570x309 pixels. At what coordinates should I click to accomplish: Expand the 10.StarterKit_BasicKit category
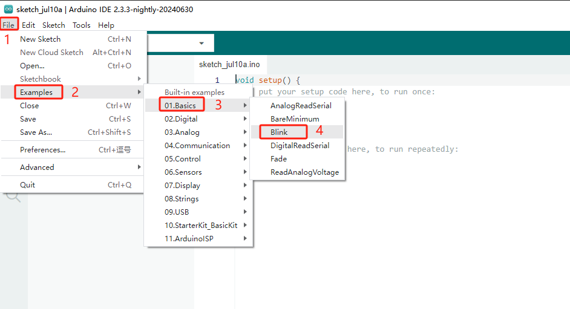click(x=198, y=225)
